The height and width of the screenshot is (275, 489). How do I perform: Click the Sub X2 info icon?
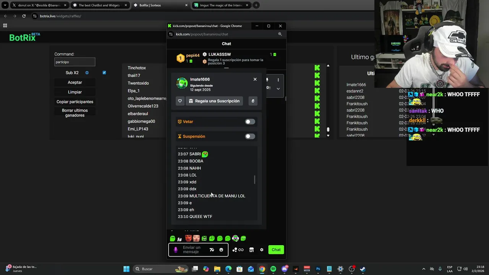(87, 73)
